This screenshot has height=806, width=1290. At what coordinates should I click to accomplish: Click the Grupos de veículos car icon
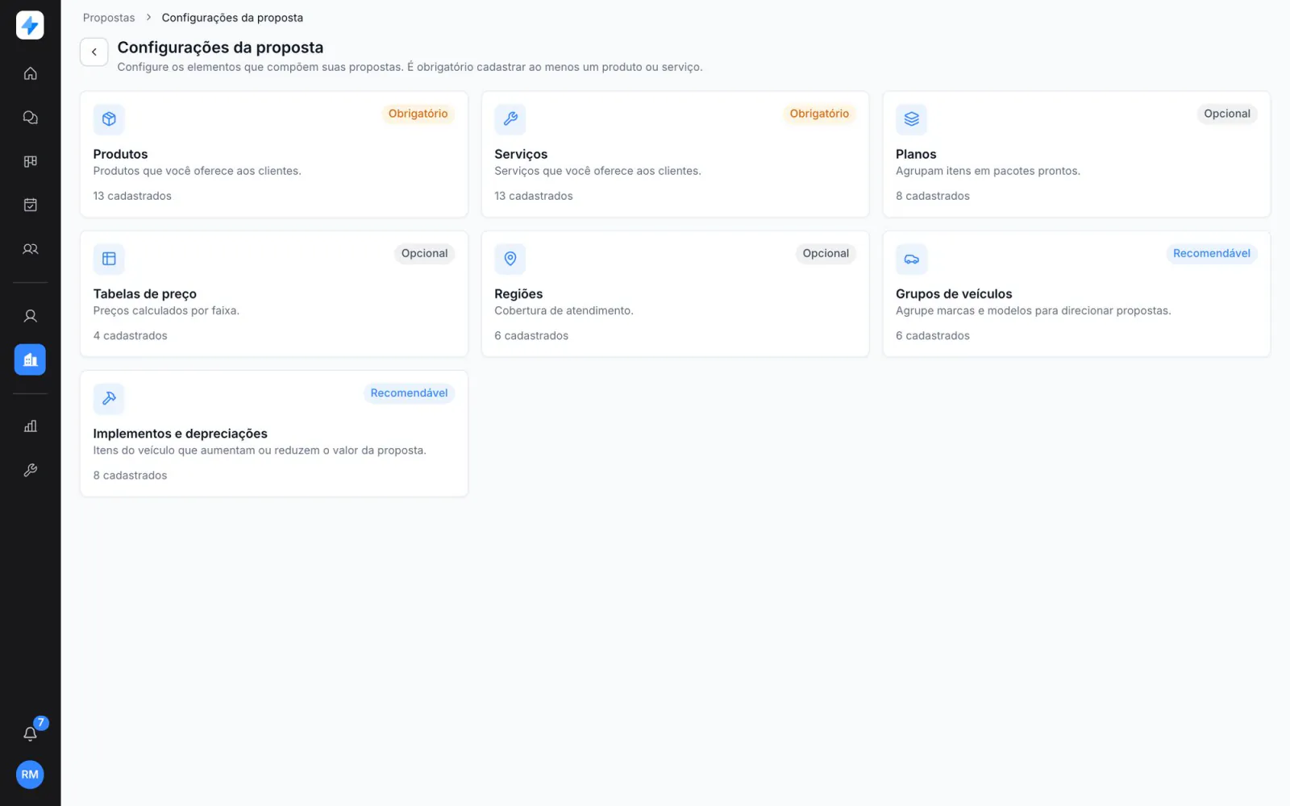pyautogui.click(x=911, y=259)
